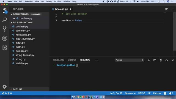Open user account icon in menu bar
This screenshot has height=99, width=176.
pyautogui.click(x=159, y=1)
